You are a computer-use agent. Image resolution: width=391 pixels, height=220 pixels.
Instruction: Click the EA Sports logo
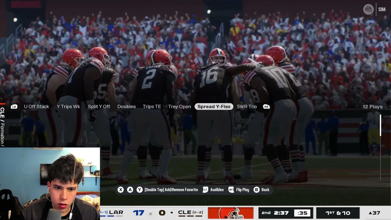pos(368,9)
